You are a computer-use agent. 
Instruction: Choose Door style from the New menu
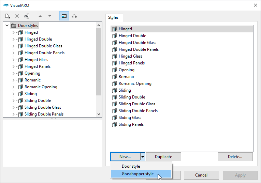pyautogui.click(x=141, y=166)
